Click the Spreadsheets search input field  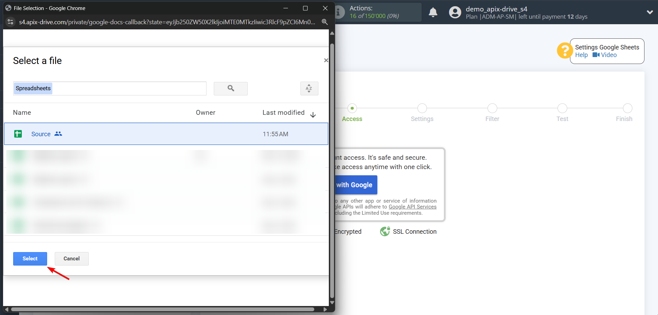pos(109,88)
